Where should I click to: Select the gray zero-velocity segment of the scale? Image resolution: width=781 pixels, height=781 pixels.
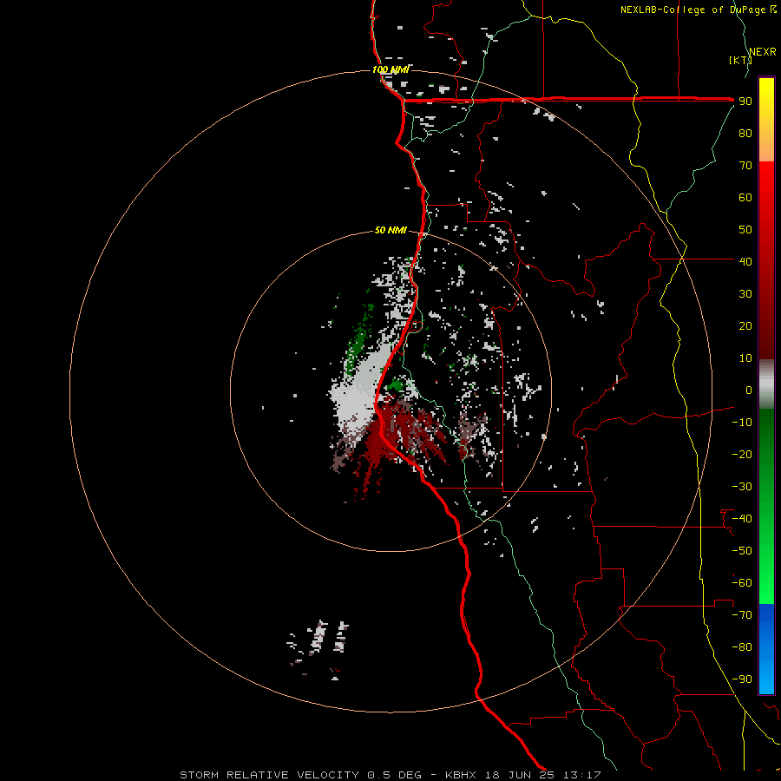tap(766, 384)
